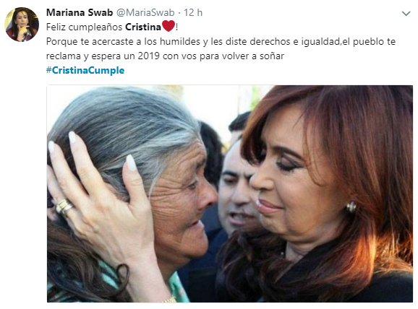Click the pearl earring in the photo
This screenshot has width=418, height=309.
point(351,206)
